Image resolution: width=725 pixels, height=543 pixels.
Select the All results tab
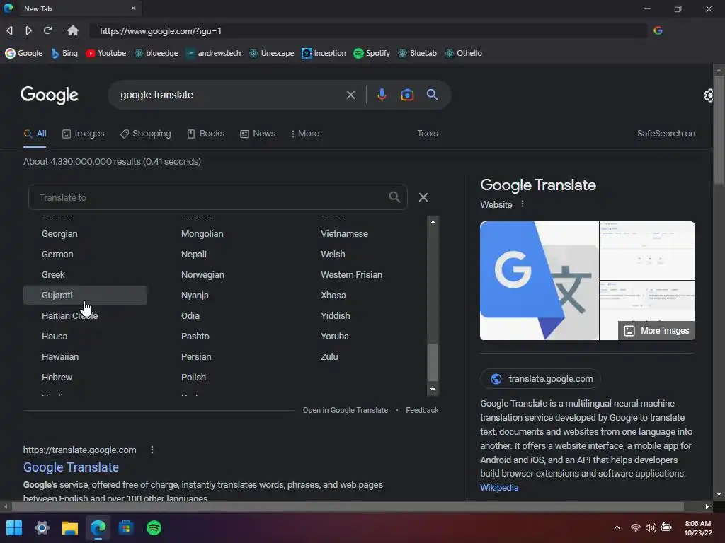tap(35, 134)
